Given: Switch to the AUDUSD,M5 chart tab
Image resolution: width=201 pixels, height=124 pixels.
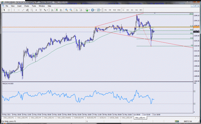Looking at the screenshot, I should click(x=92, y=118).
